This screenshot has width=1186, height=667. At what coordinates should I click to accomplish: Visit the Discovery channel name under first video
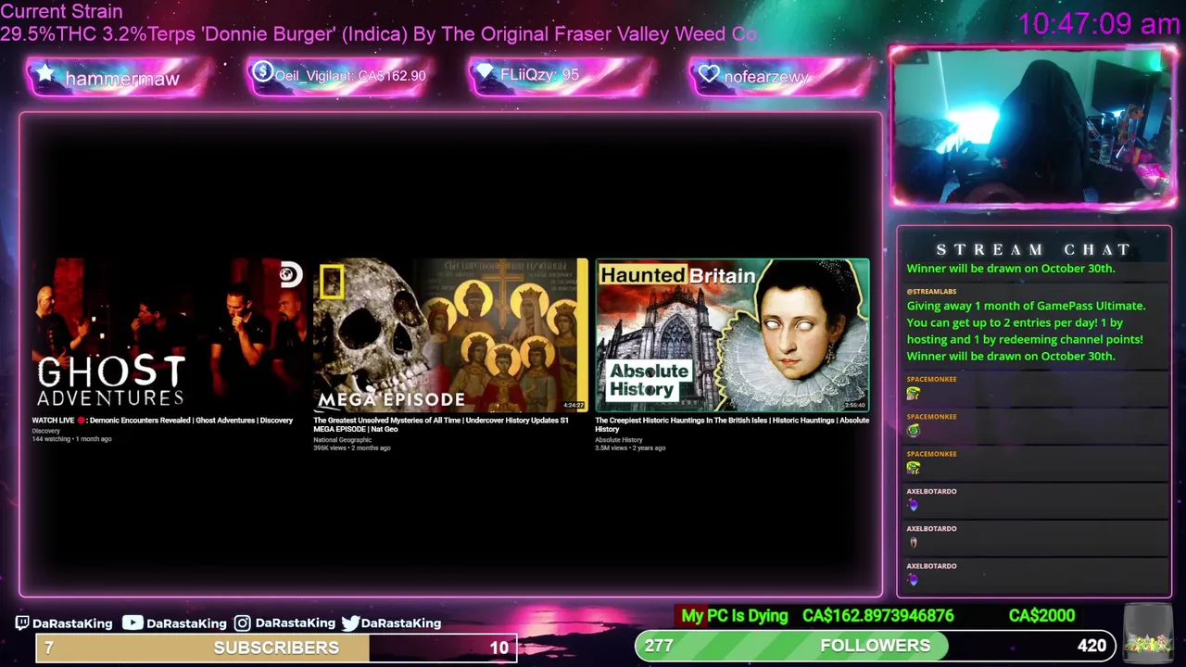pos(45,431)
